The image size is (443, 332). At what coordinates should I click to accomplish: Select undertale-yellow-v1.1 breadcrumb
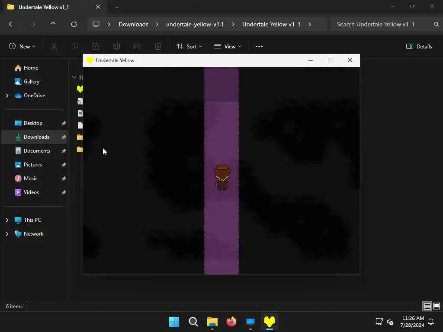(x=195, y=24)
